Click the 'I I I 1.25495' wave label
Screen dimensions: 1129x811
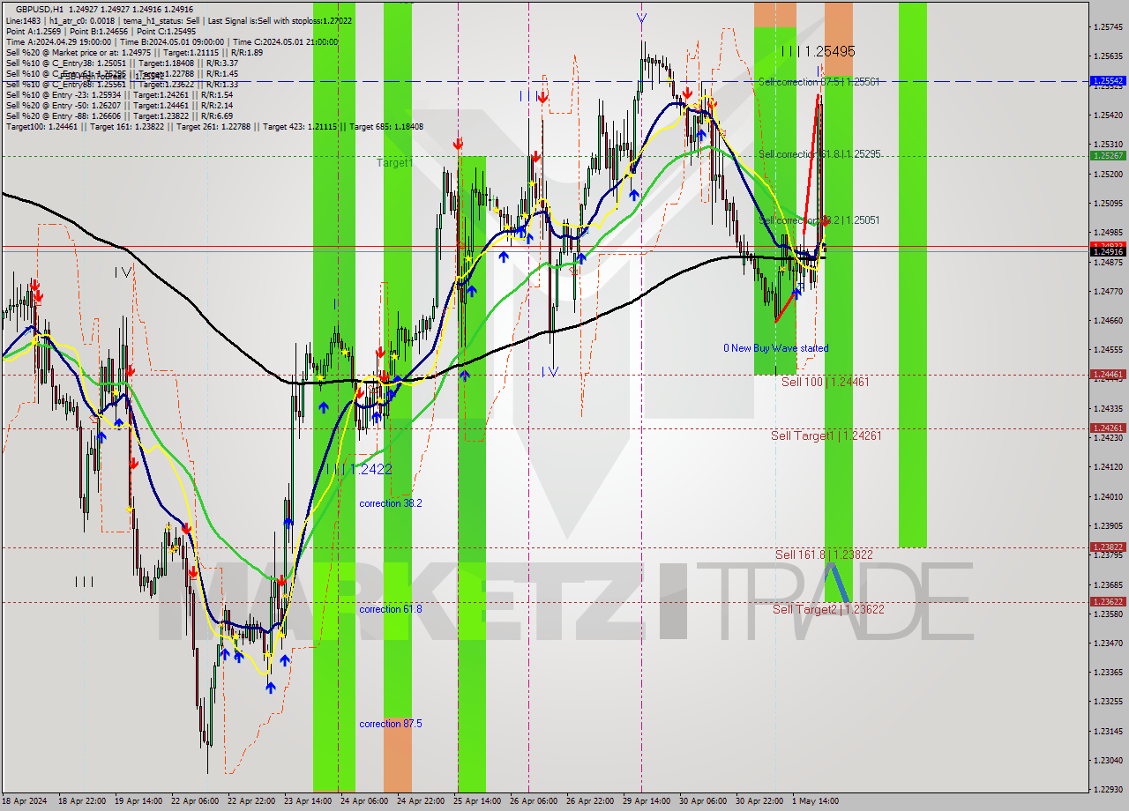pos(818,51)
